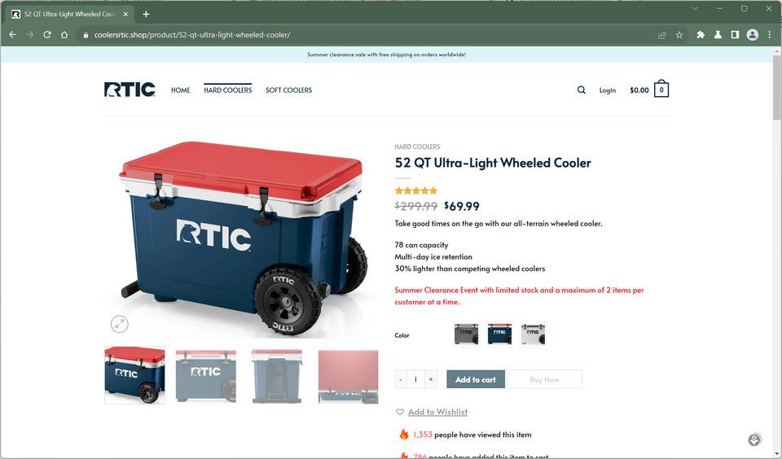This screenshot has height=459, width=782.
Task: Click the browser home icon
Action: click(x=64, y=35)
